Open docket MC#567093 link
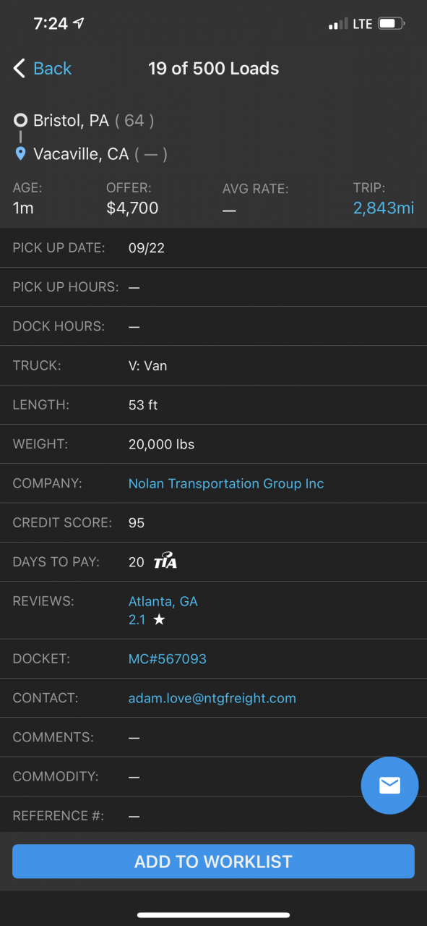Image resolution: width=427 pixels, height=926 pixels. coord(167,659)
